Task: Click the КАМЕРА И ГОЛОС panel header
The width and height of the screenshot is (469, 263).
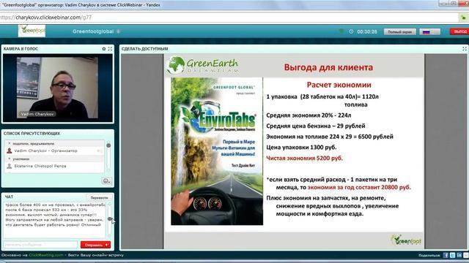Action: pos(21,49)
